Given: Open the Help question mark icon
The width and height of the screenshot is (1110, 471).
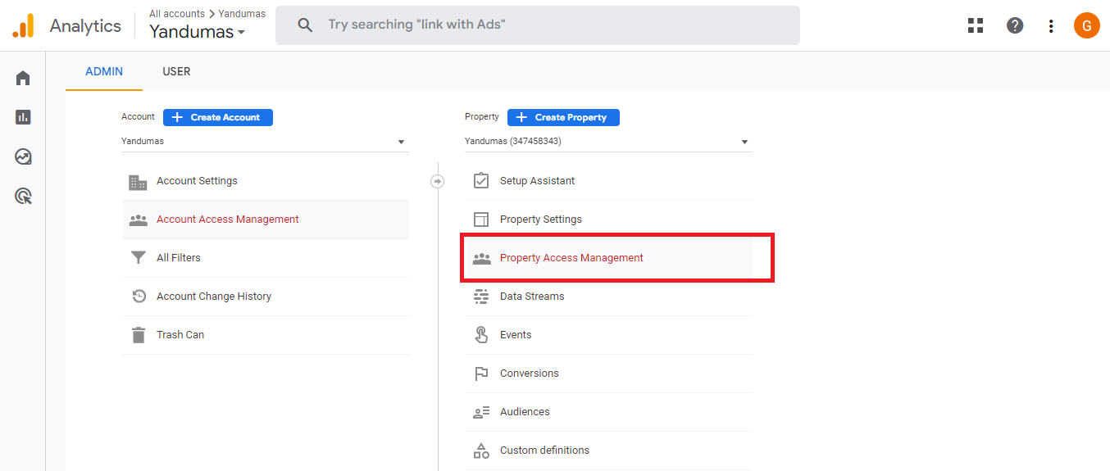Looking at the screenshot, I should (1015, 25).
